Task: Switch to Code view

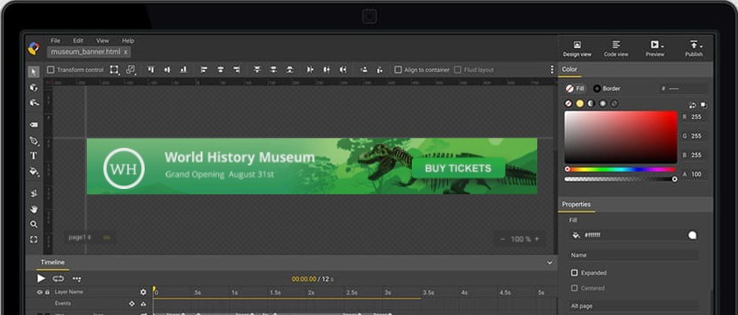Action: [x=616, y=48]
